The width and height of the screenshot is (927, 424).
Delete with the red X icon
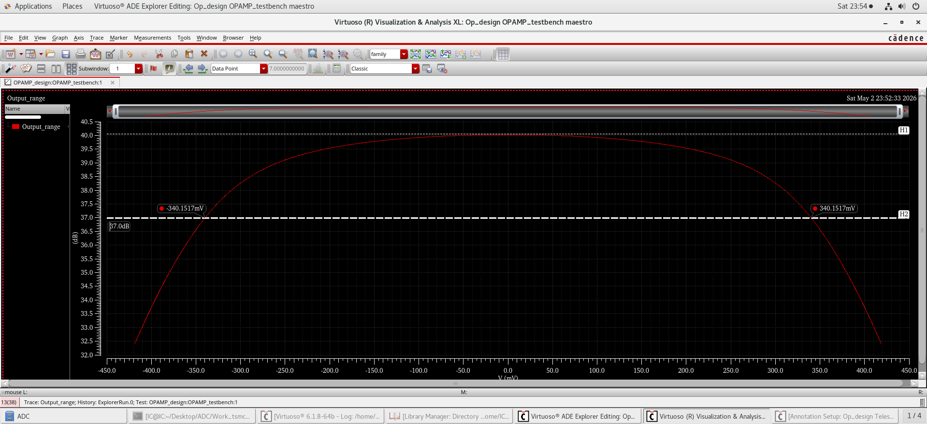(x=204, y=54)
